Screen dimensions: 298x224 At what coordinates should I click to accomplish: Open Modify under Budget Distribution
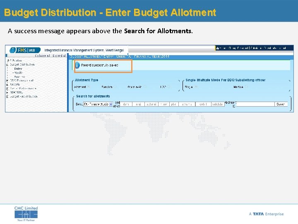[18, 73]
